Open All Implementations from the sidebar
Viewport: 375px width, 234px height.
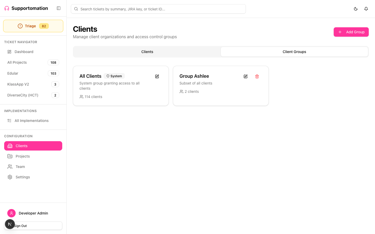32,121
